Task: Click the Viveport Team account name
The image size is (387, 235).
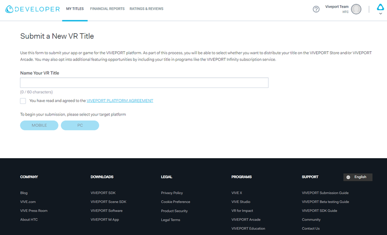Action: pos(337,7)
